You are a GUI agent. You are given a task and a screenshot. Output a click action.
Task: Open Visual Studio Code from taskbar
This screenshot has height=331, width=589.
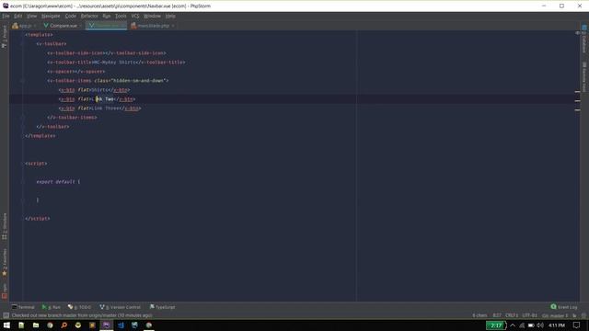point(121,325)
